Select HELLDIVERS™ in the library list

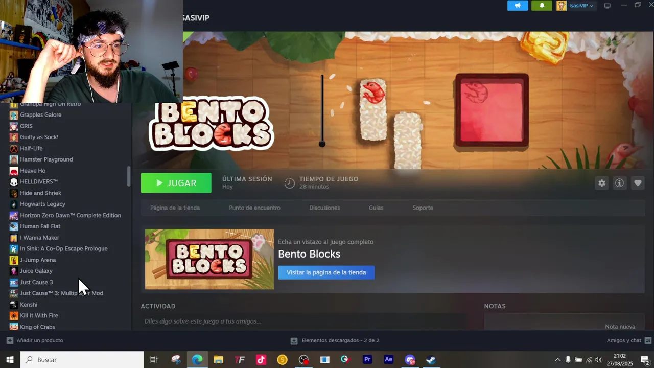(39, 181)
